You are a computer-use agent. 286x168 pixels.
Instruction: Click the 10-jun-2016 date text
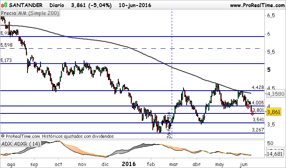(135, 5)
